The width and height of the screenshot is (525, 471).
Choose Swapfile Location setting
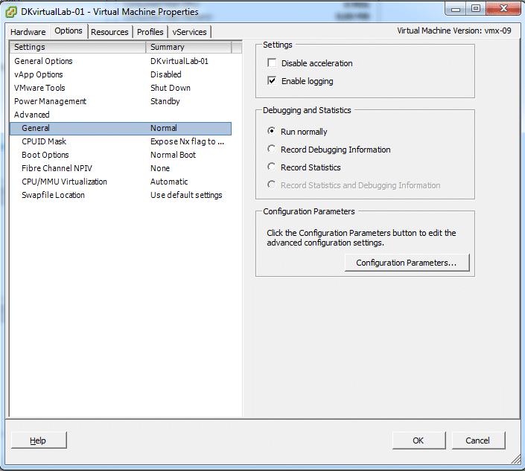coord(121,195)
